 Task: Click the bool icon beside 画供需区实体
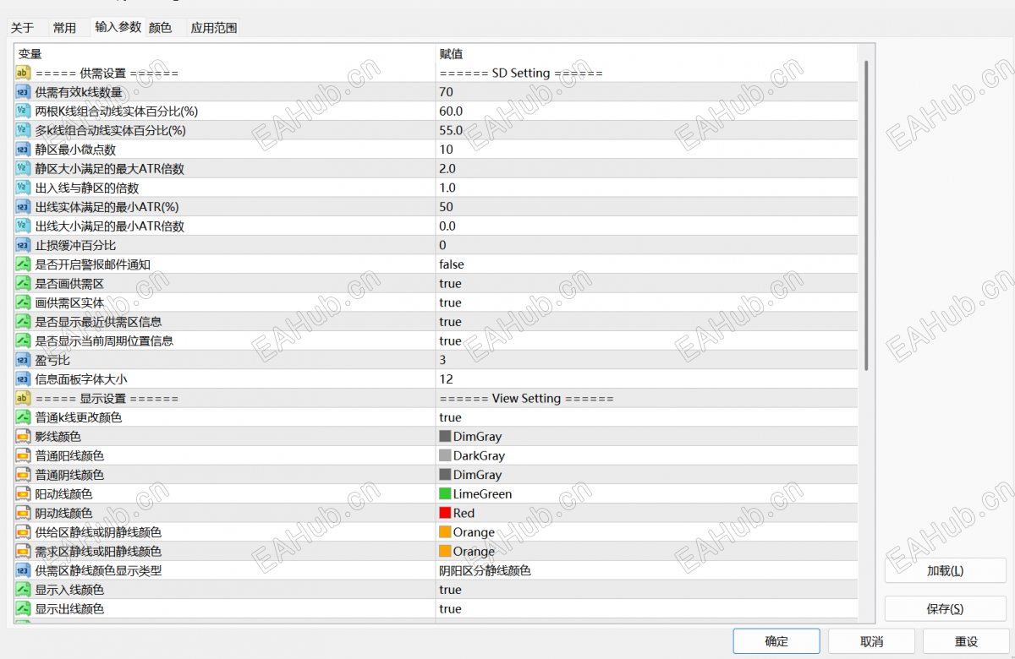23,302
